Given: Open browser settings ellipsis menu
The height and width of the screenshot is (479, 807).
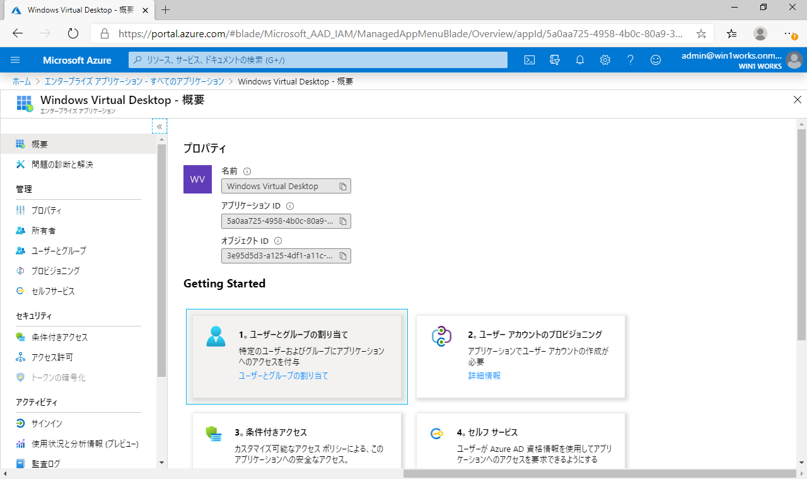Looking at the screenshot, I should click(789, 33).
